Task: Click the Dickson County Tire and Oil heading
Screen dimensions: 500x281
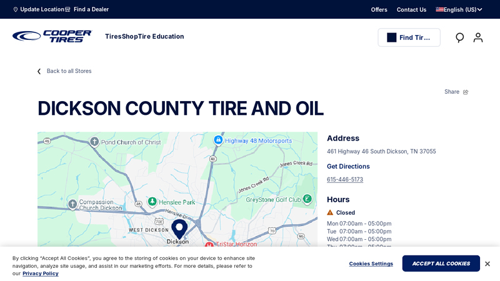Action: (181, 108)
